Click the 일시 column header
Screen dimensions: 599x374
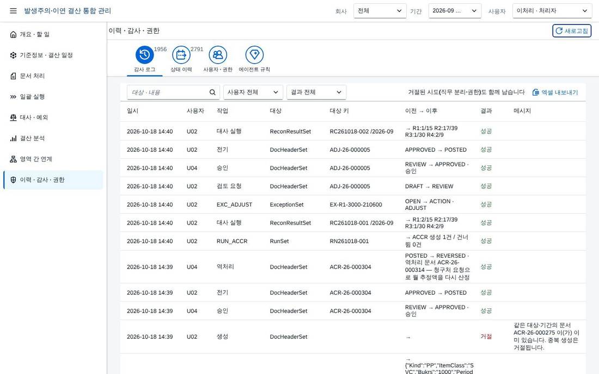click(x=132, y=111)
